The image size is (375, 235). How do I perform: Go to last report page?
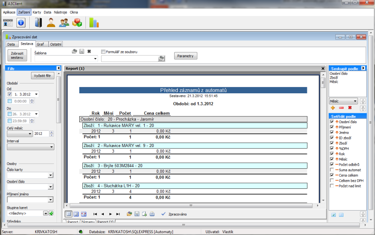118,214
